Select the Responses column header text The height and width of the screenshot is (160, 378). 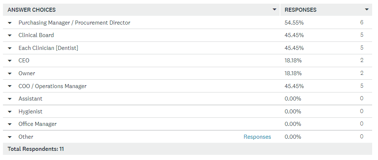coord(300,10)
